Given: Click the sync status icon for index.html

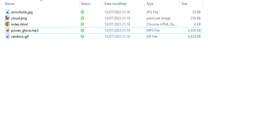Looking at the screenshot, I should [83, 24].
